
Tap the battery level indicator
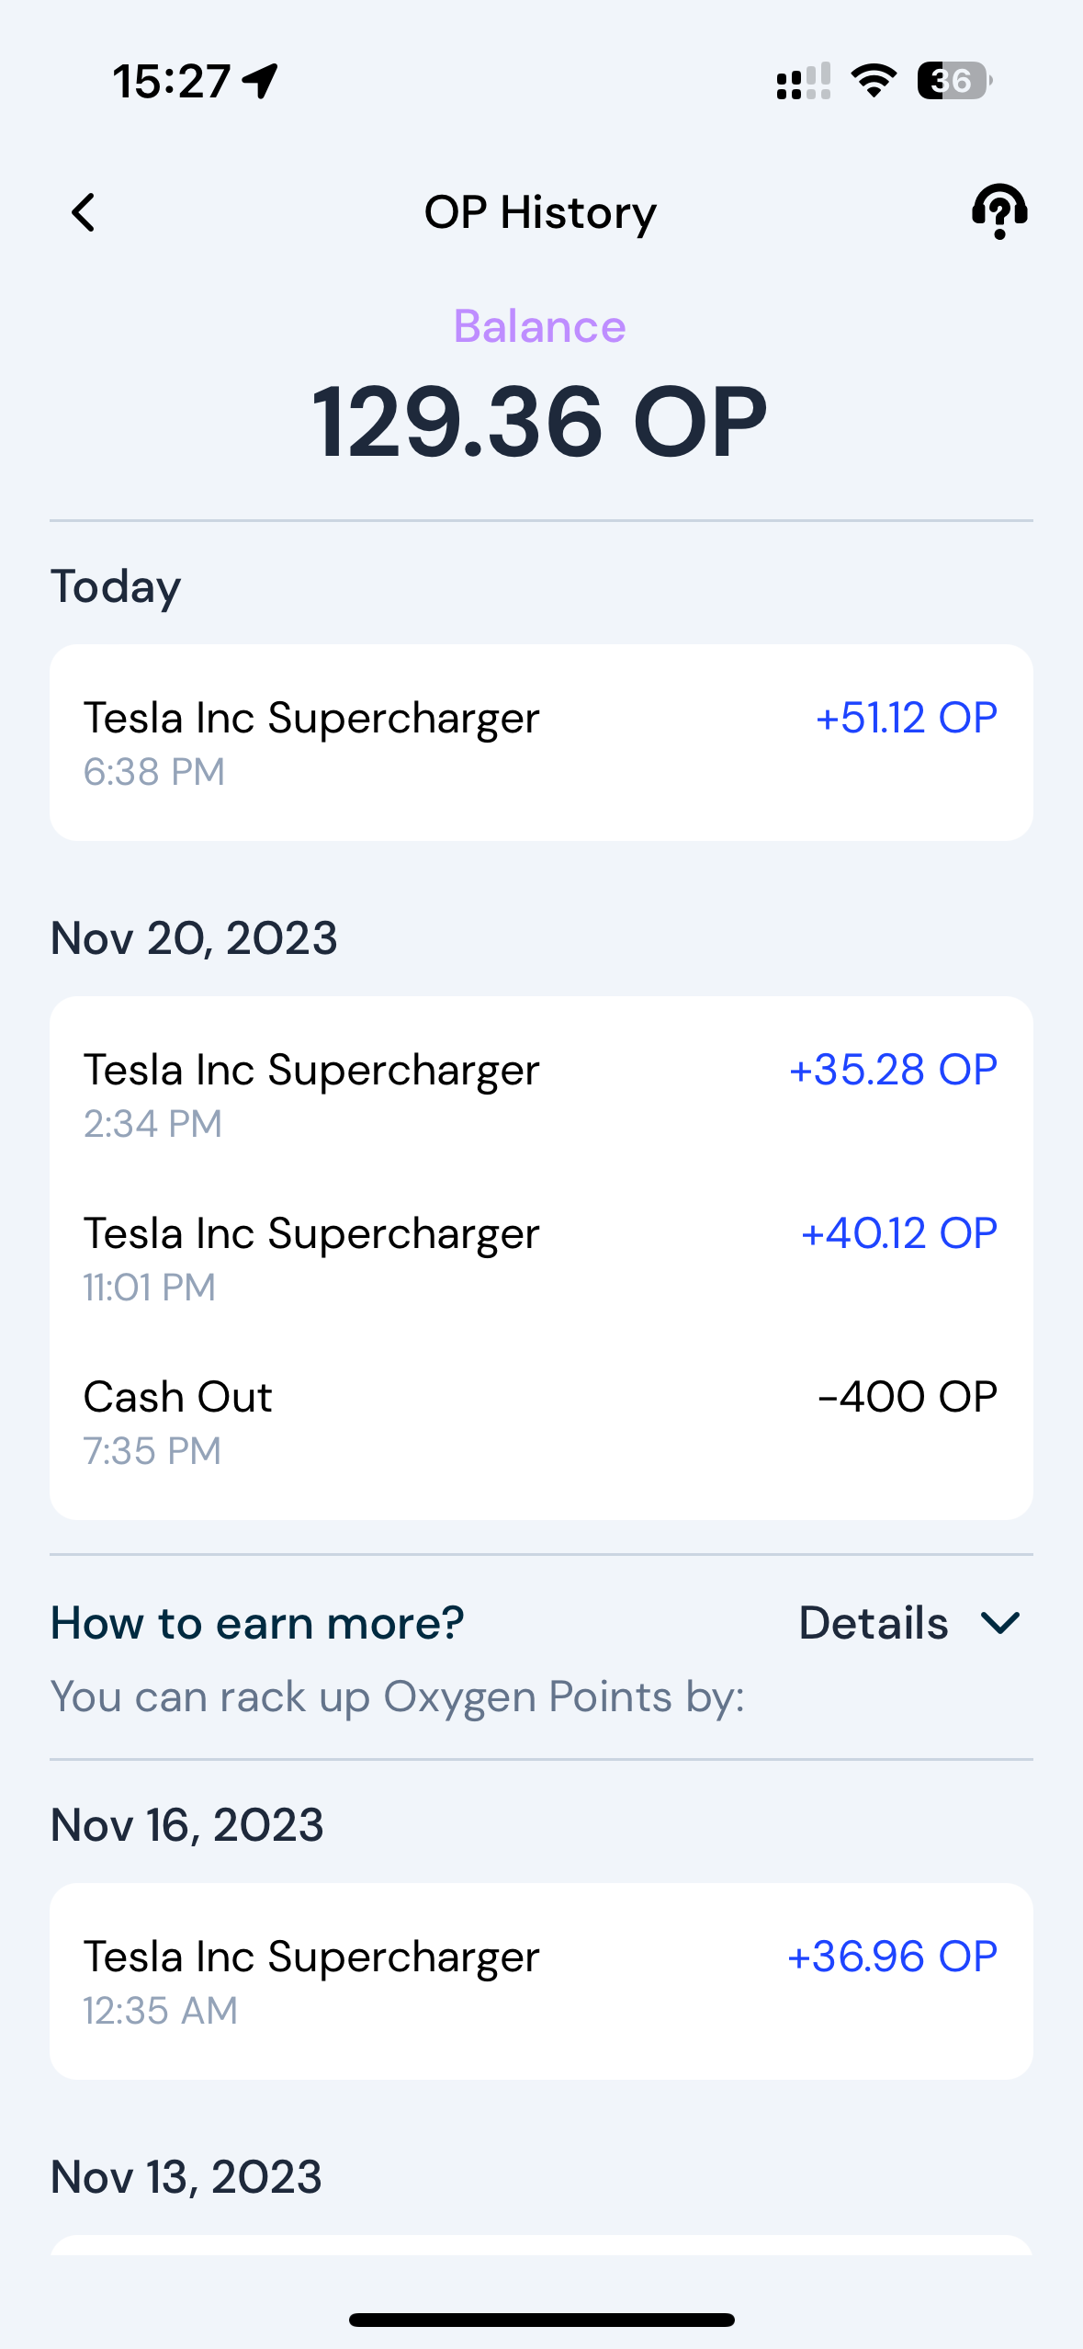(954, 81)
